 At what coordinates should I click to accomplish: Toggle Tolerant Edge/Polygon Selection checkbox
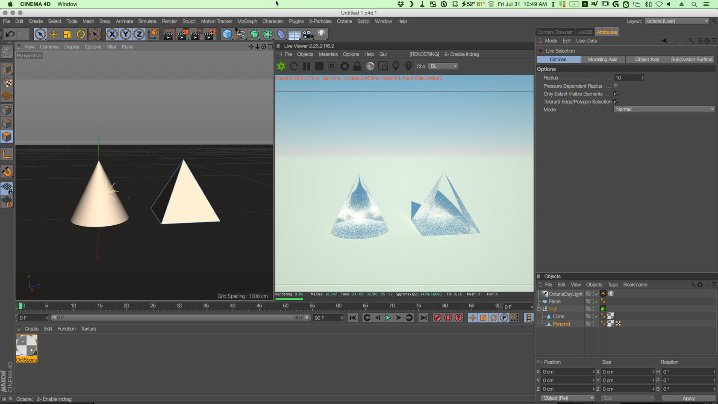click(616, 101)
